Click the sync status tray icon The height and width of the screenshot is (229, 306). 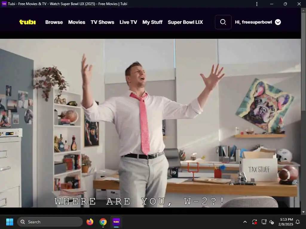[x=255, y=222]
